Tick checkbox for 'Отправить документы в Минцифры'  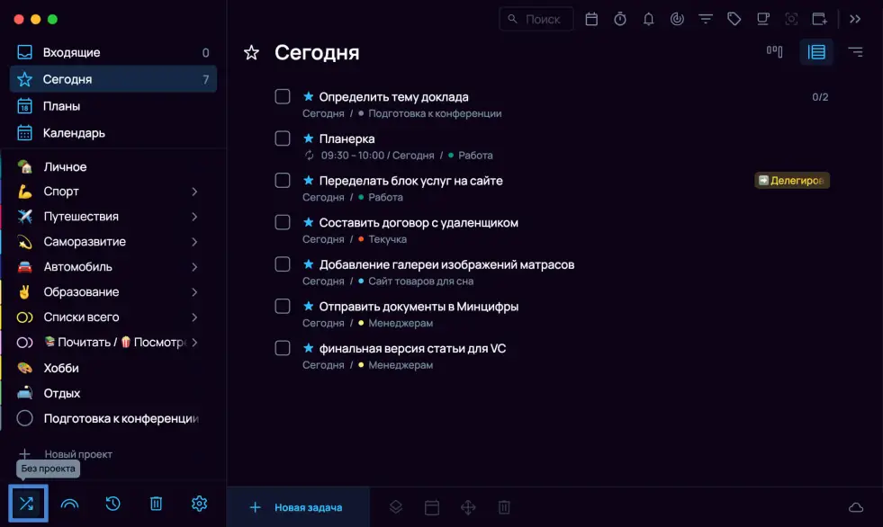pyautogui.click(x=283, y=306)
